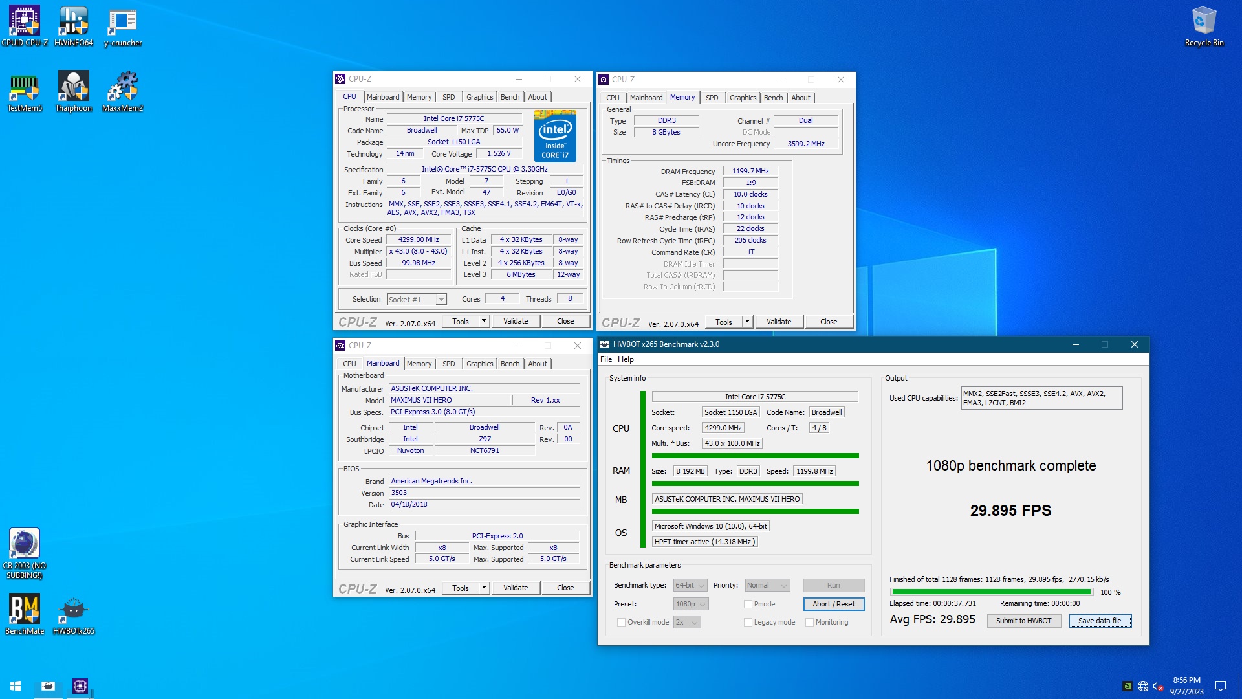Open the NVIDIA tray icon

1127,686
